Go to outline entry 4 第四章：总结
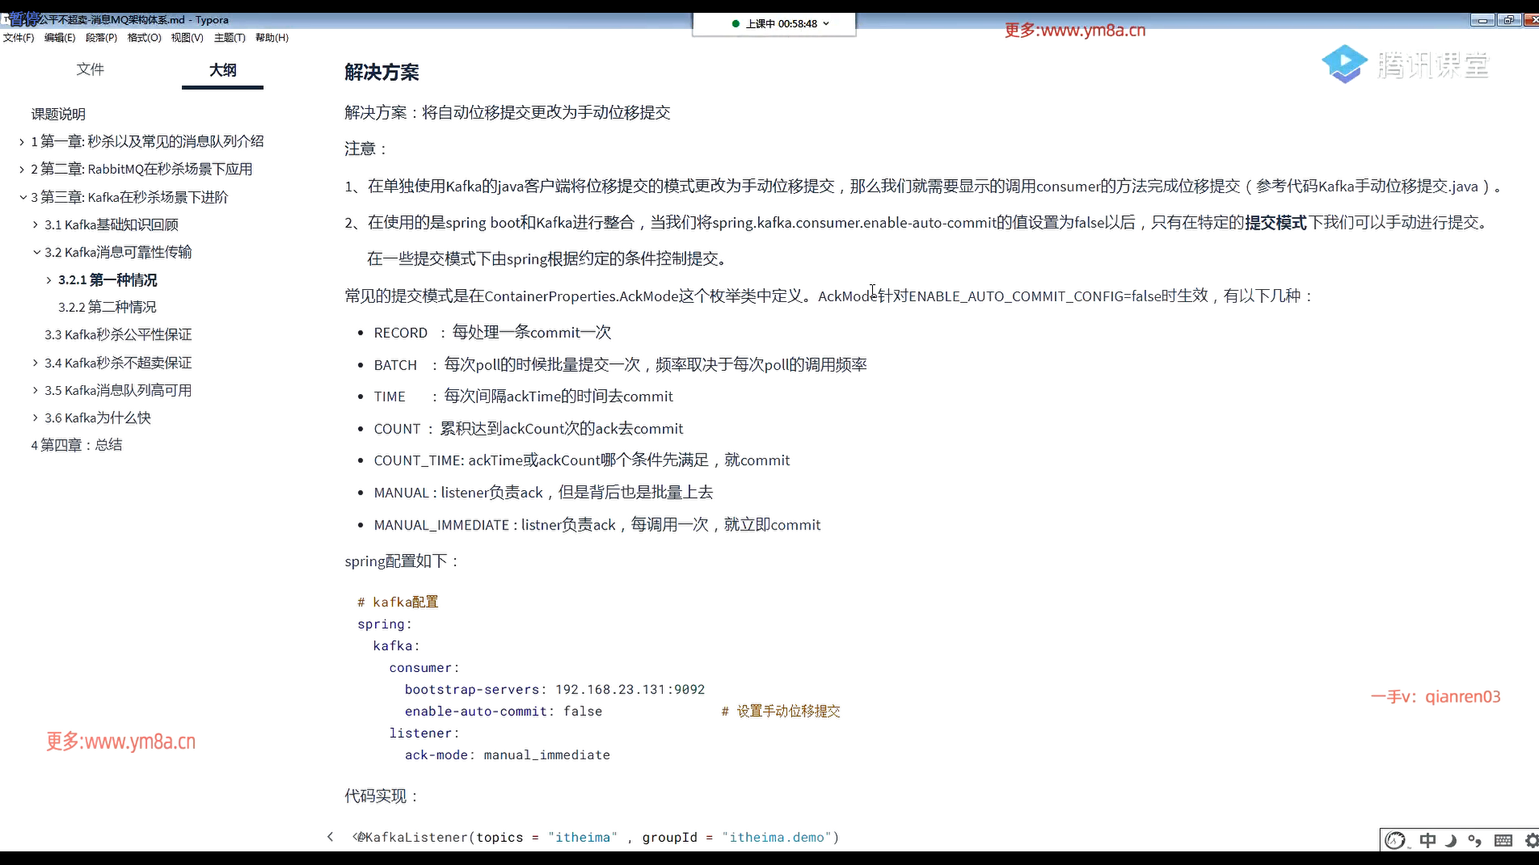 coord(77,445)
